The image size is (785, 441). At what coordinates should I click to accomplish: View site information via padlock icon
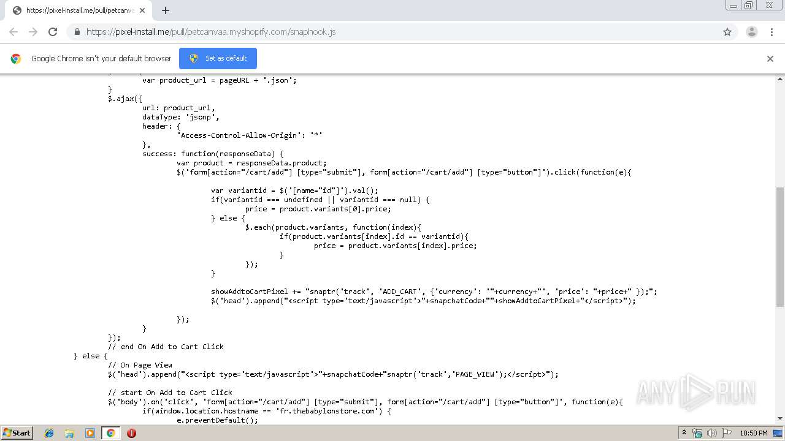pos(77,32)
